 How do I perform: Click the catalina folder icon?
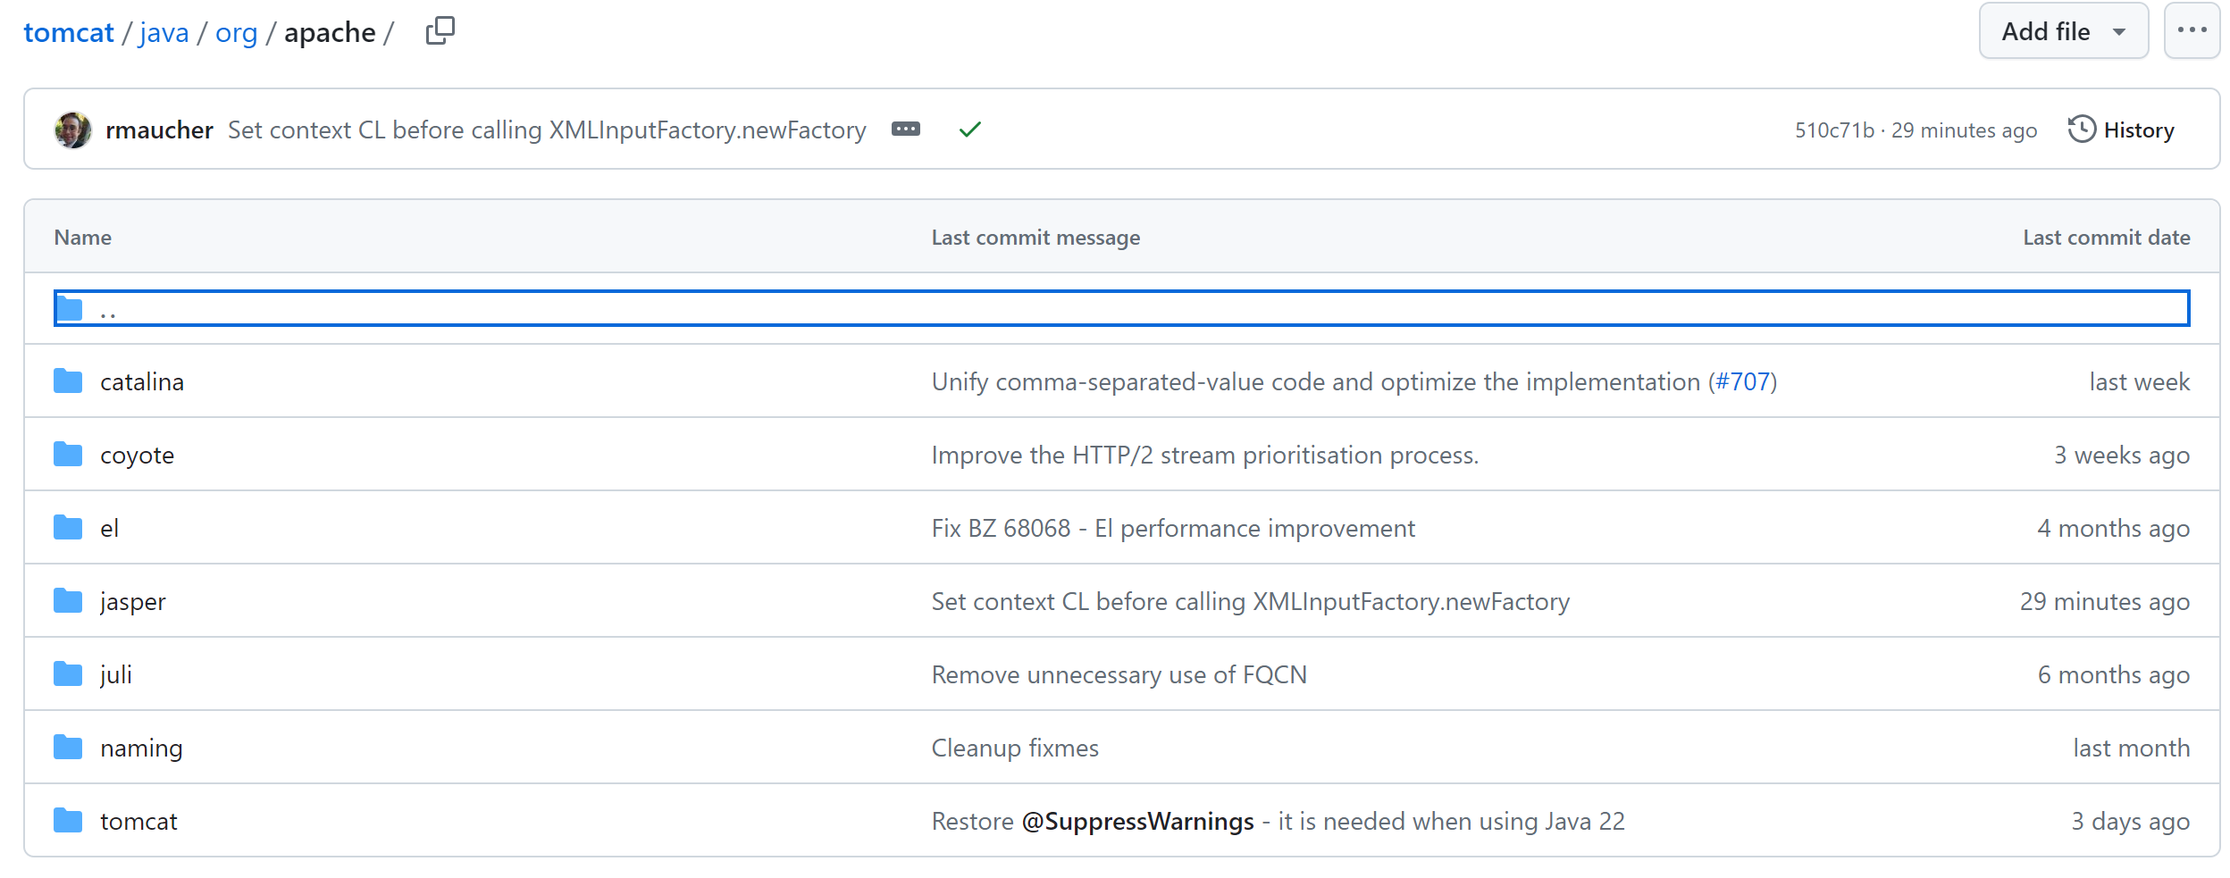click(68, 381)
